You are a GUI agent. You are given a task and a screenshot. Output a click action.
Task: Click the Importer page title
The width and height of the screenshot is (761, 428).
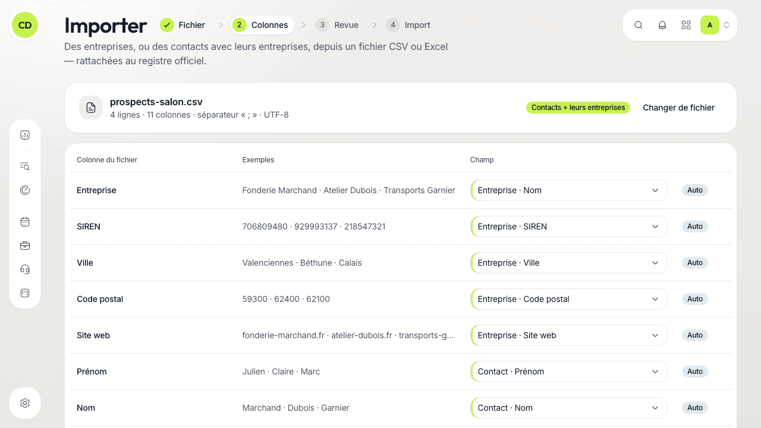pyautogui.click(x=106, y=26)
